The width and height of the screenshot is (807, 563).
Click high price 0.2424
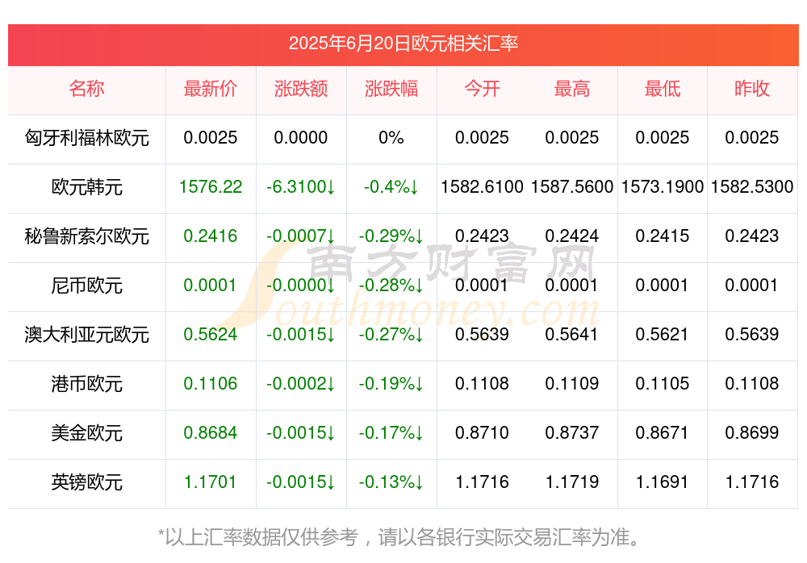(x=572, y=236)
